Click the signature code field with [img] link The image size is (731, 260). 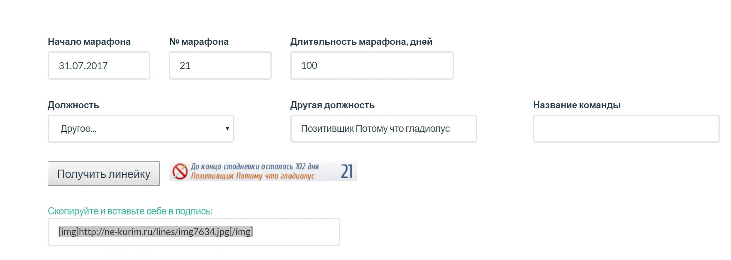(x=193, y=232)
